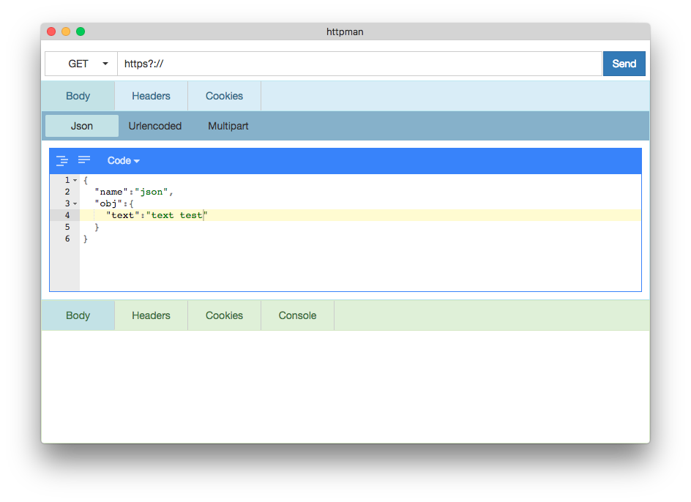Choose the Multipart body type
691x502 pixels.
[x=228, y=126]
